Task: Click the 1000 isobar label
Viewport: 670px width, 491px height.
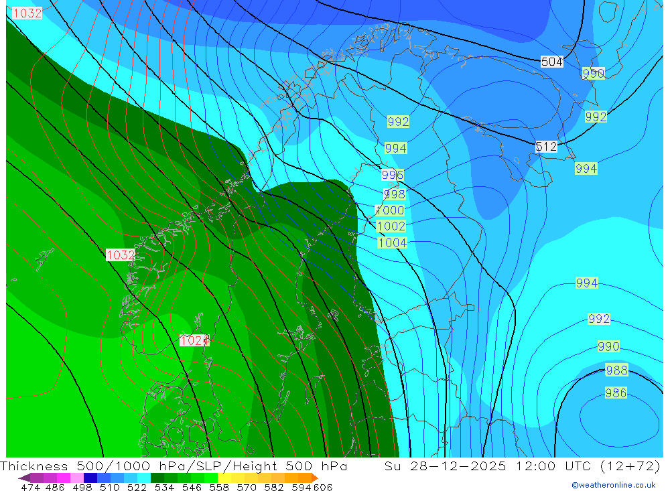Action: pyautogui.click(x=390, y=210)
